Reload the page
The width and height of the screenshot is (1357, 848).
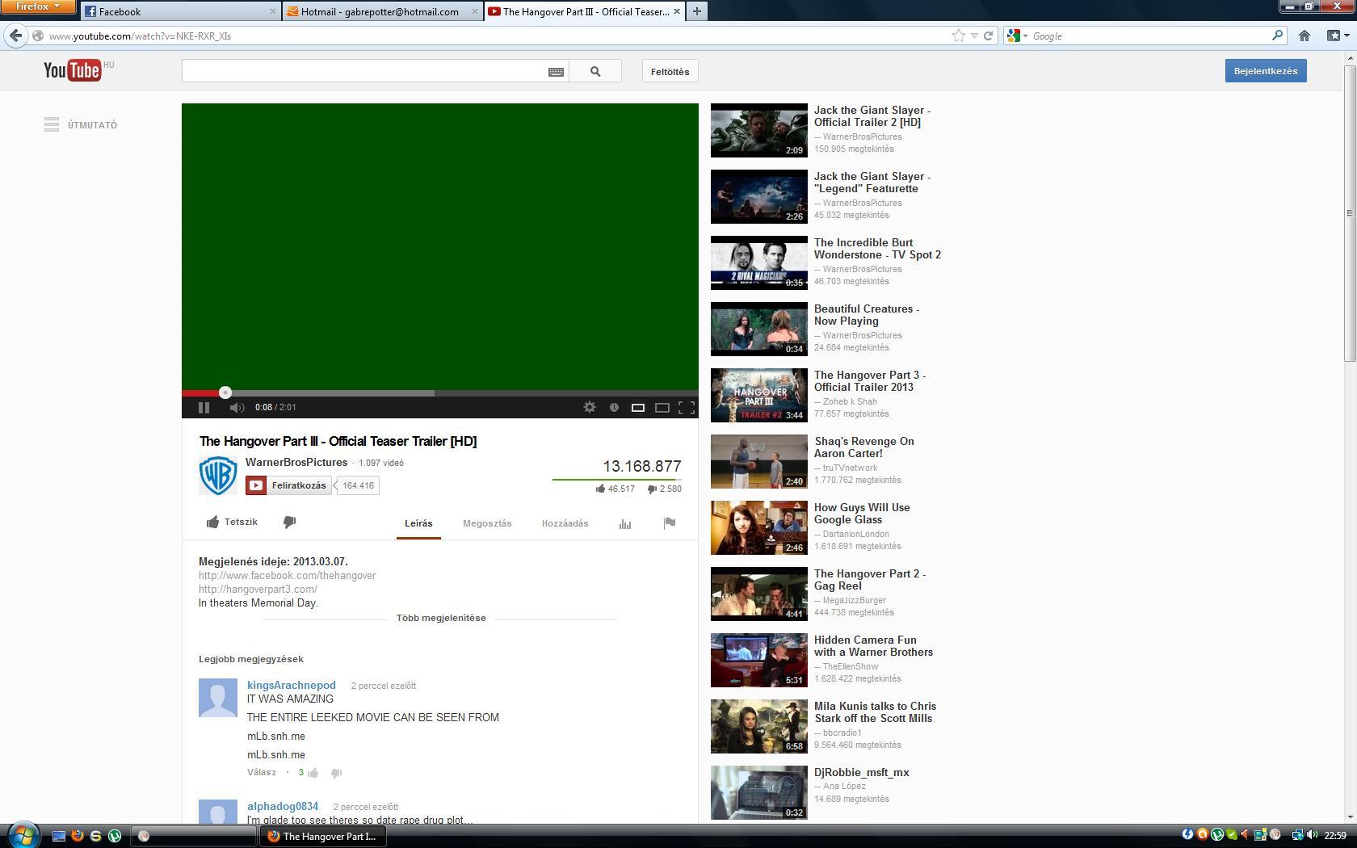point(988,36)
